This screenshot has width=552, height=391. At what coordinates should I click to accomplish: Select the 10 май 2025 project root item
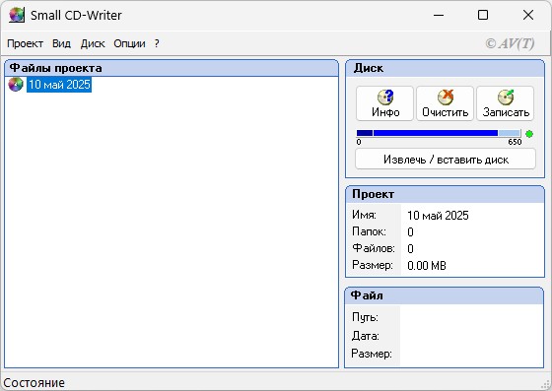59,85
